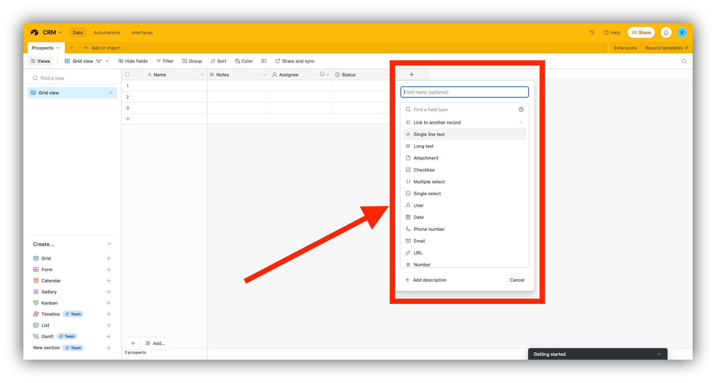Select User field type
This screenshot has height=383, width=716.
[x=464, y=205]
